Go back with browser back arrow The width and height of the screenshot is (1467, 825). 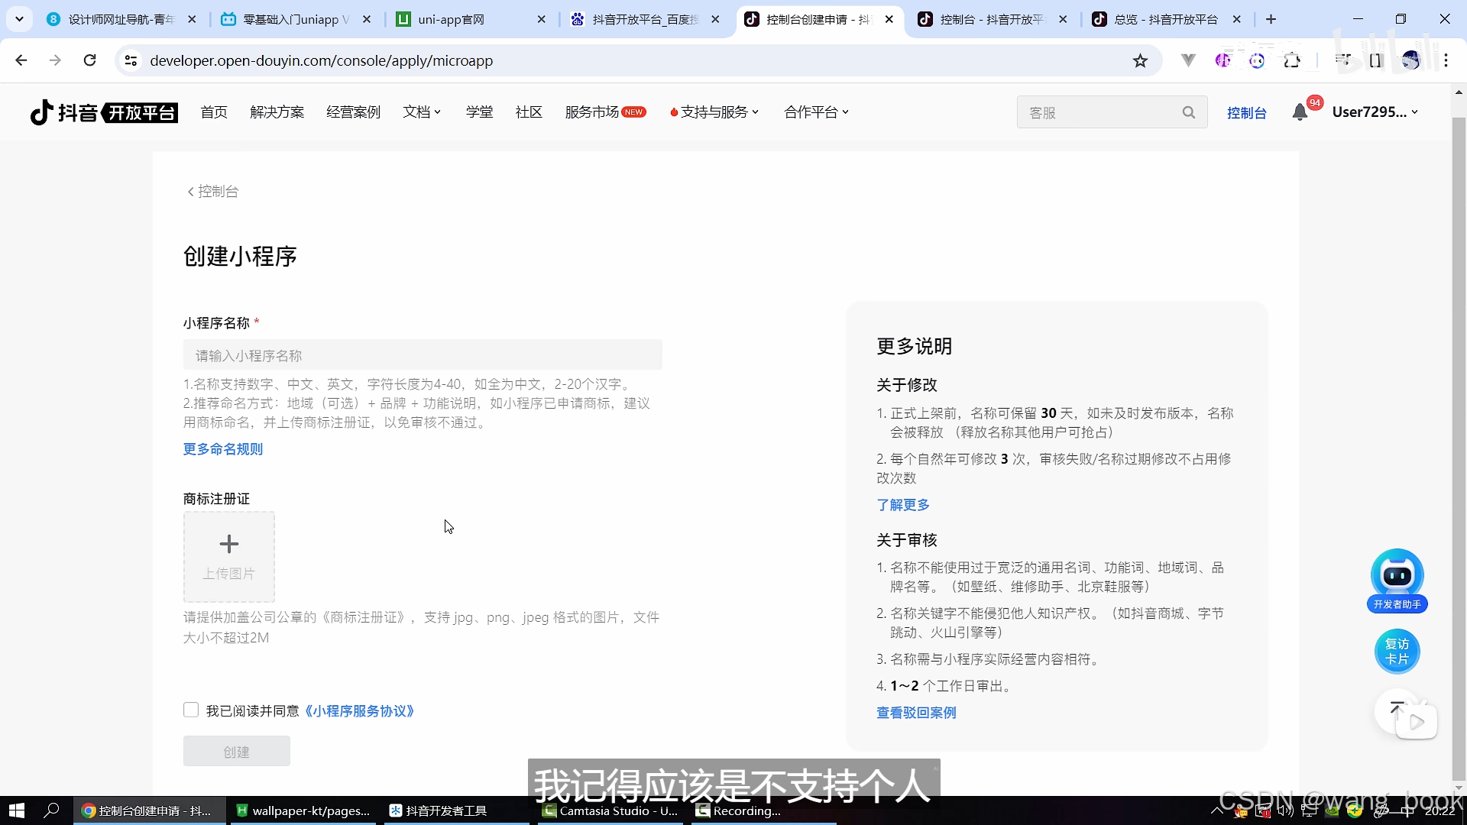click(21, 60)
